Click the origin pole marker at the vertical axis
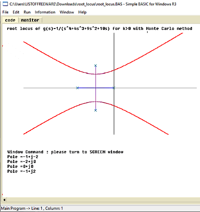The width and height of the screenshot is (200, 212). [114, 88]
